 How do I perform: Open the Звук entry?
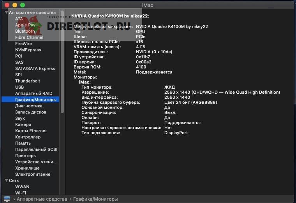point(20,118)
